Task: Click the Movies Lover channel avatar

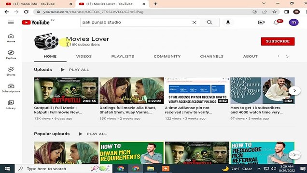Action: (x=46, y=41)
